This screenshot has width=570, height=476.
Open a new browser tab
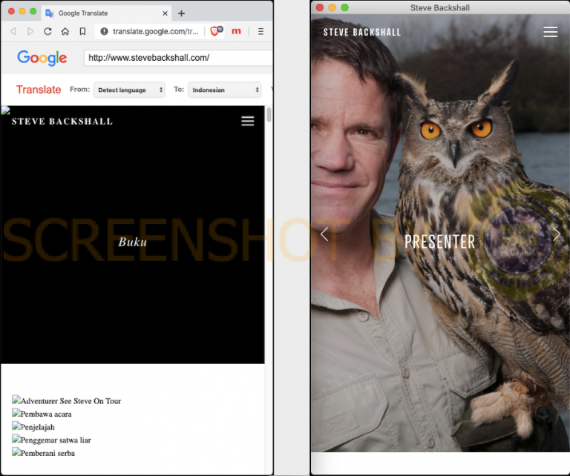[181, 13]
